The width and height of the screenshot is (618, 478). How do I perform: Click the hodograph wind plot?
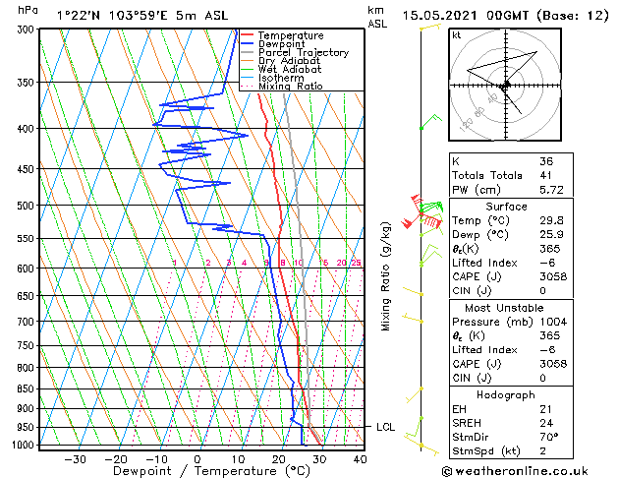pos(505,85)
